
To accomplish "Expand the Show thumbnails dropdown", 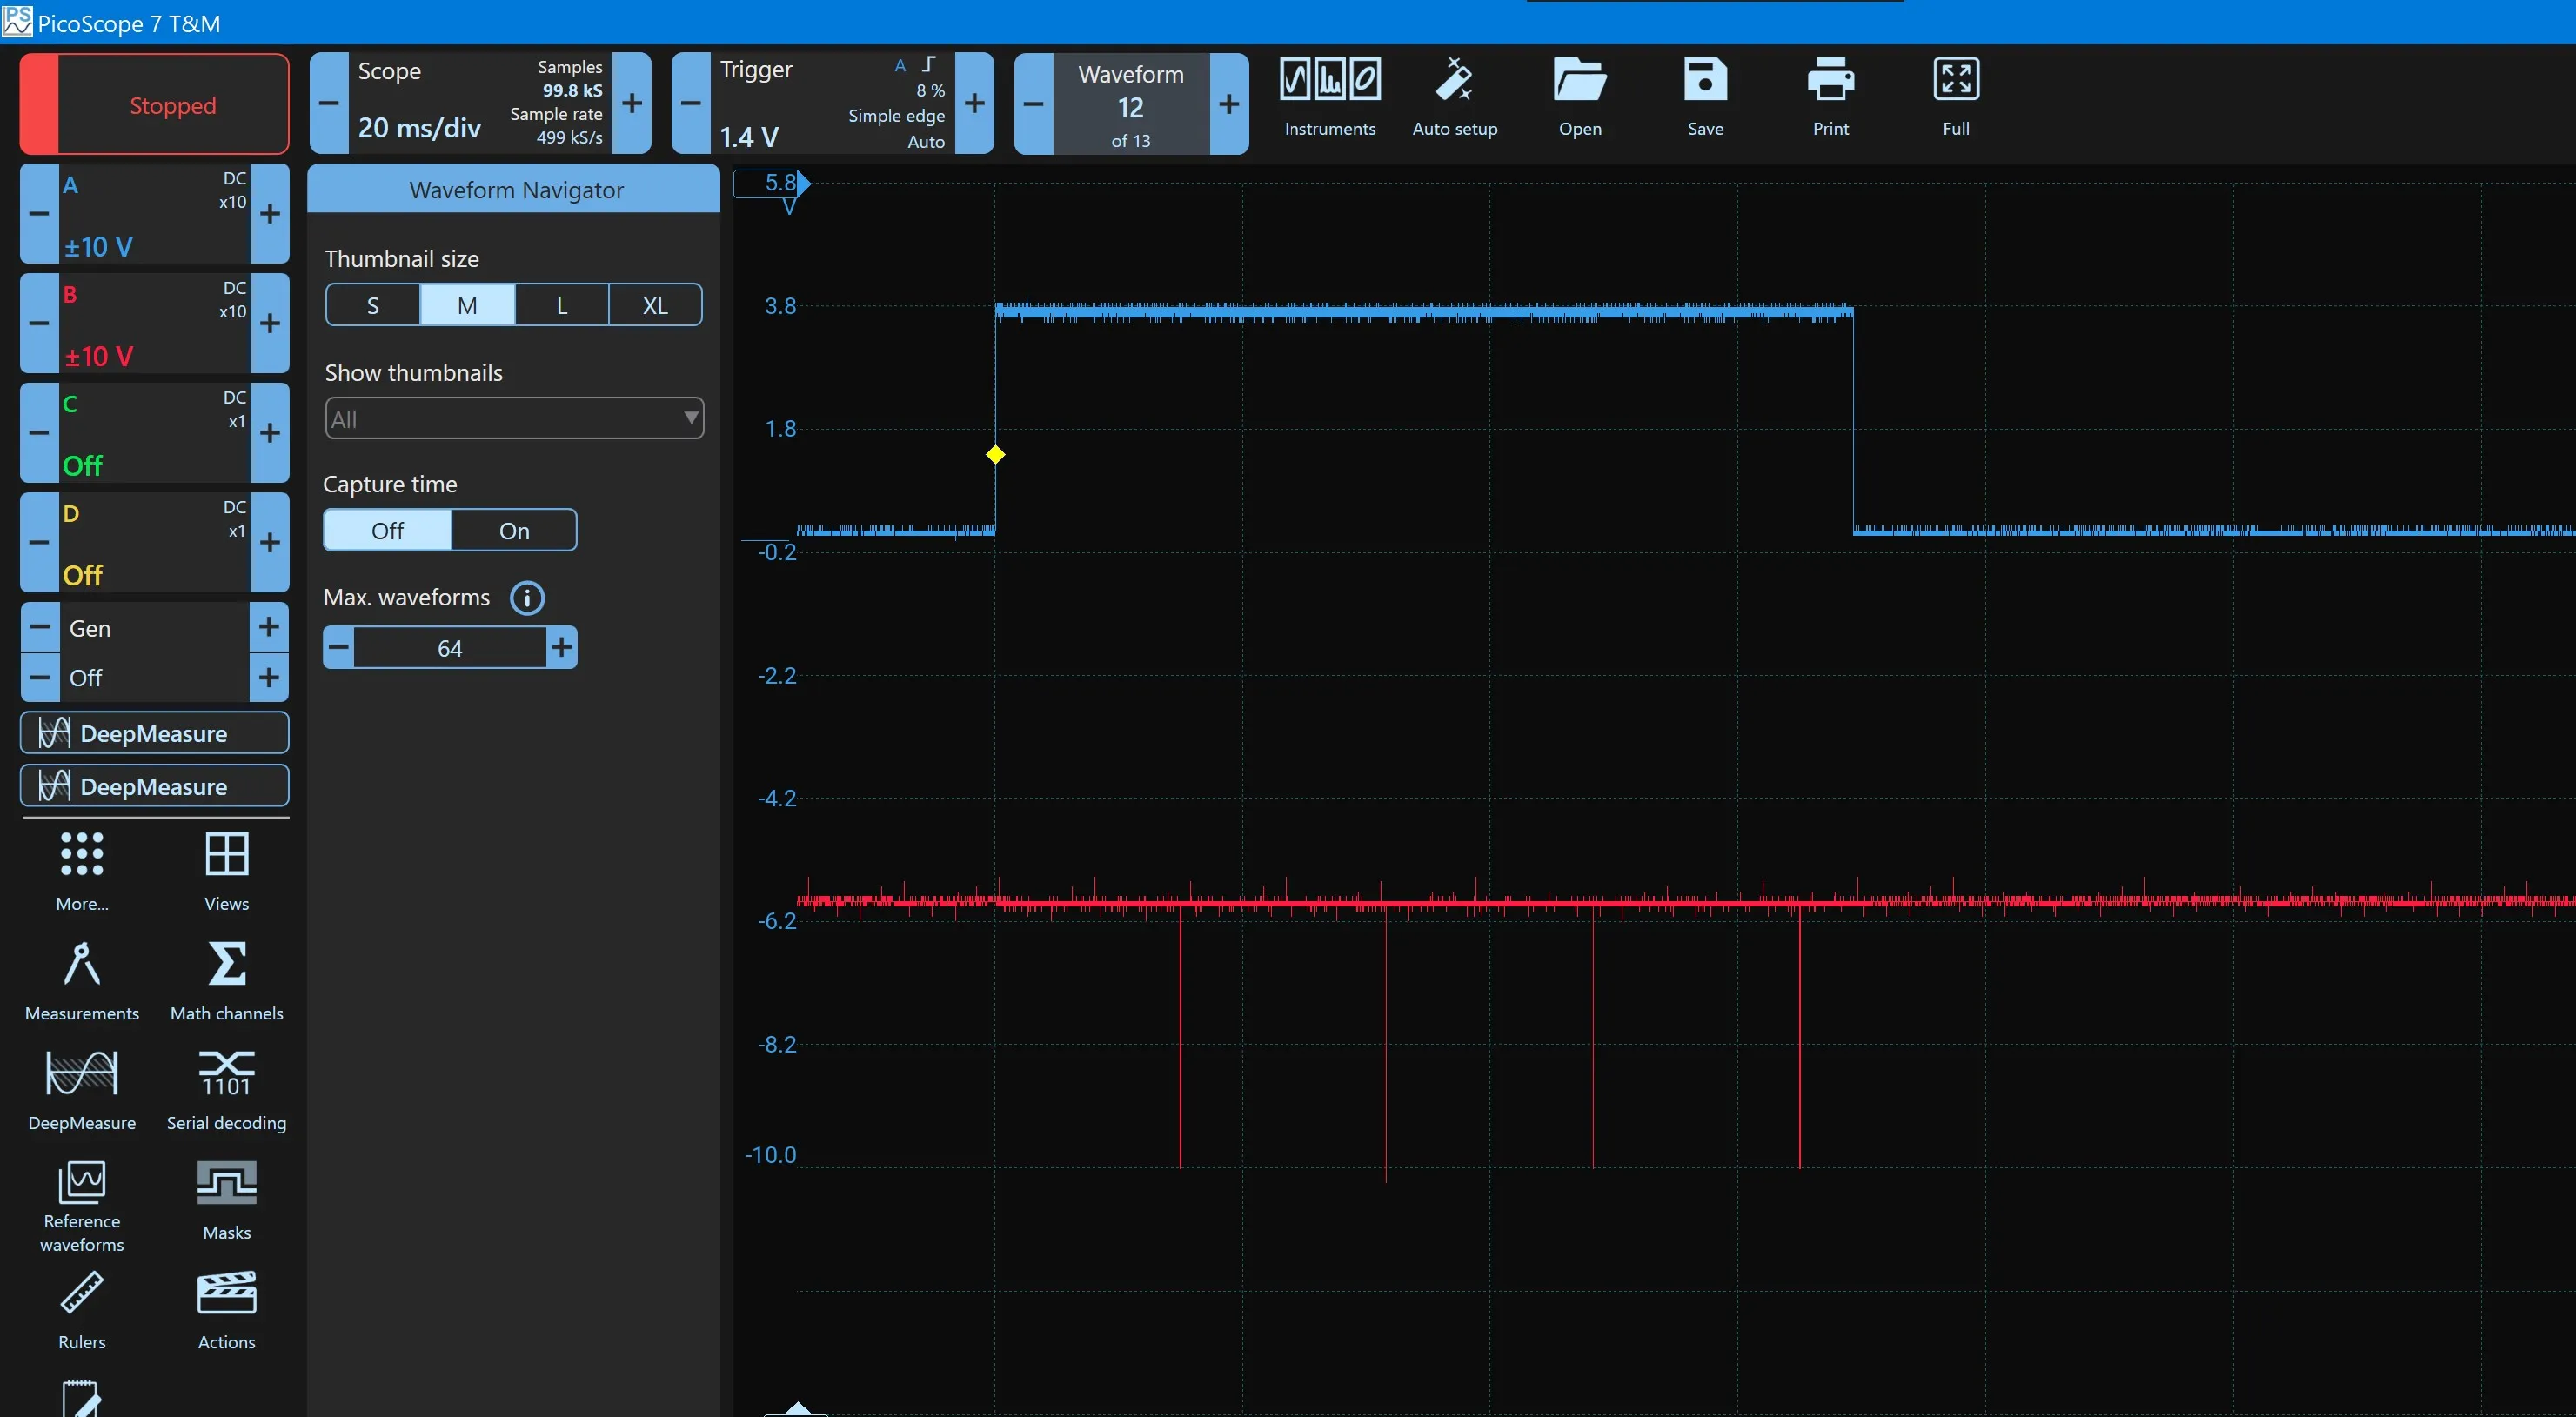I will (514, 419).
